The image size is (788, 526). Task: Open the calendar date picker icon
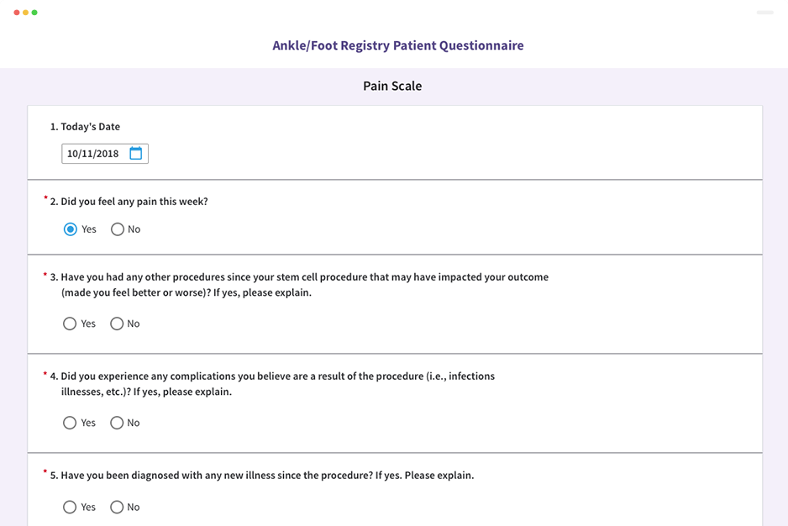[136, 154]
